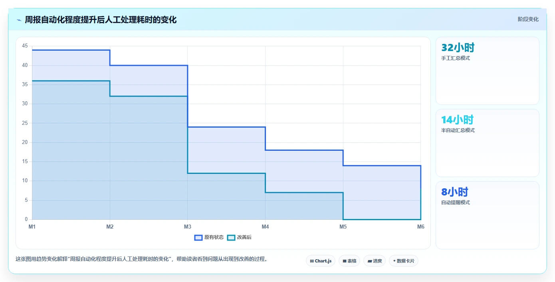
Task: Click the M4 axis label
Action: click(x=265, y=227)
